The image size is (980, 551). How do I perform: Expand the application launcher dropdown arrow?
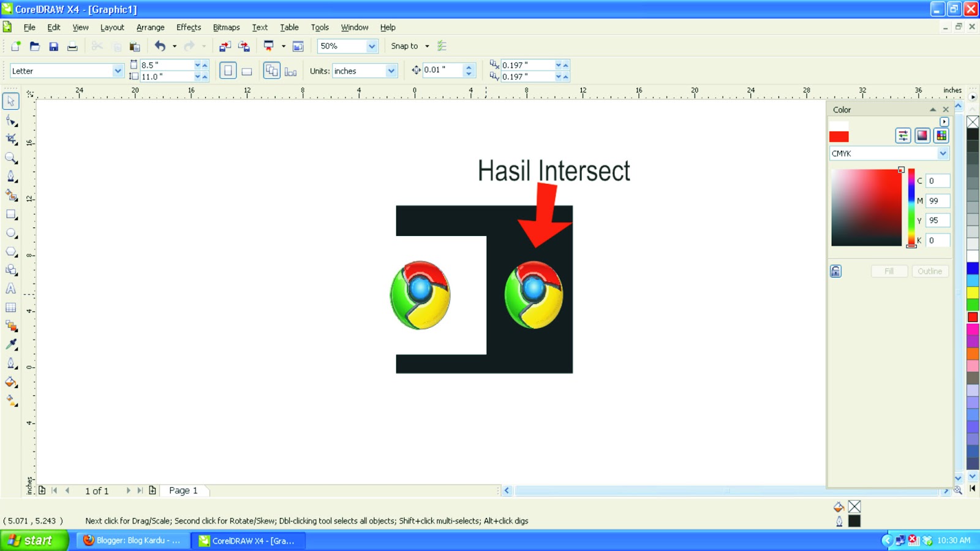[x=283, y=46]
